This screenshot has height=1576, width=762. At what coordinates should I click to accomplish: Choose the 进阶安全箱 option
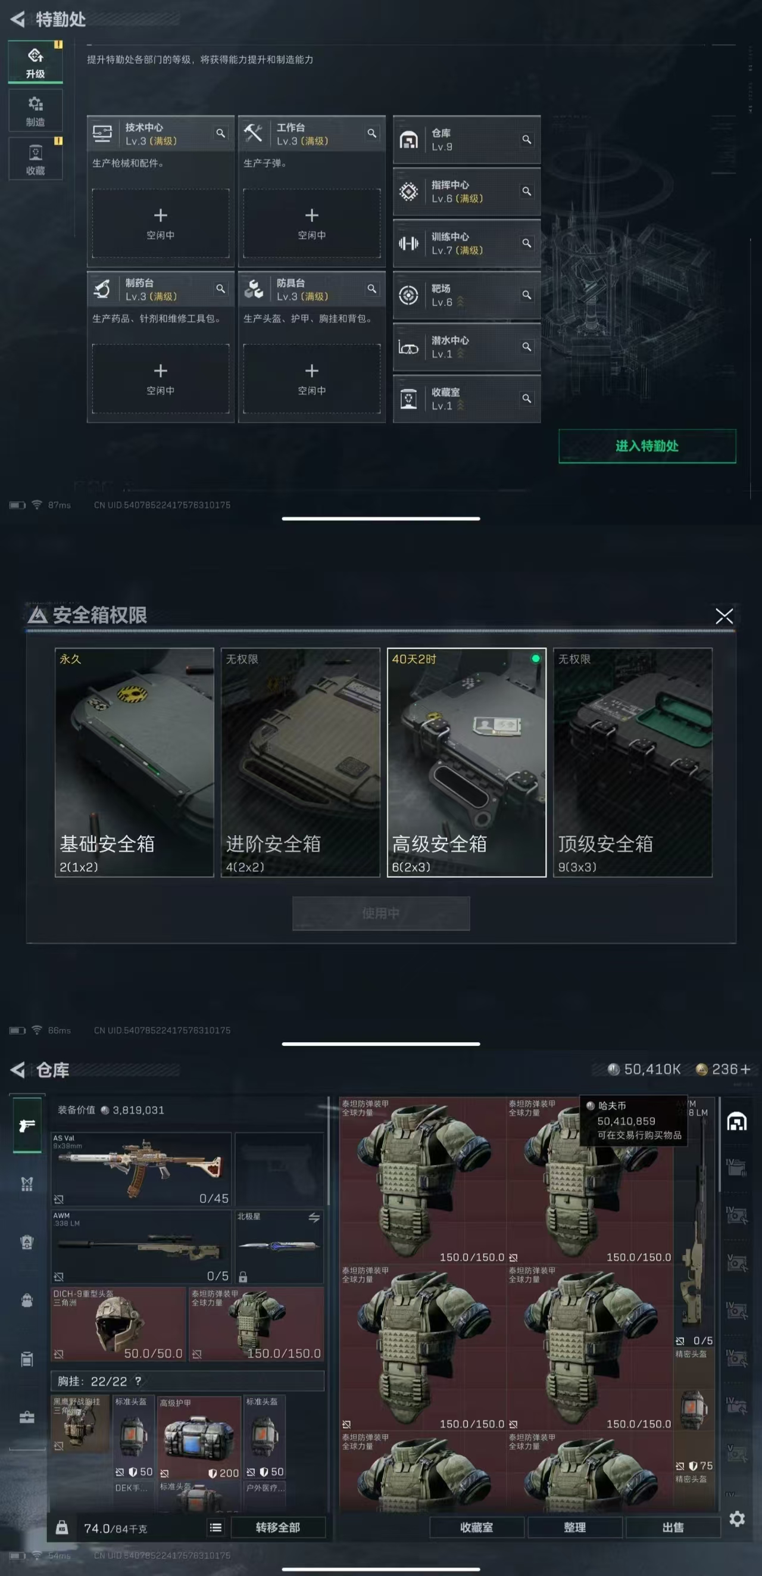tap(300, 762)
